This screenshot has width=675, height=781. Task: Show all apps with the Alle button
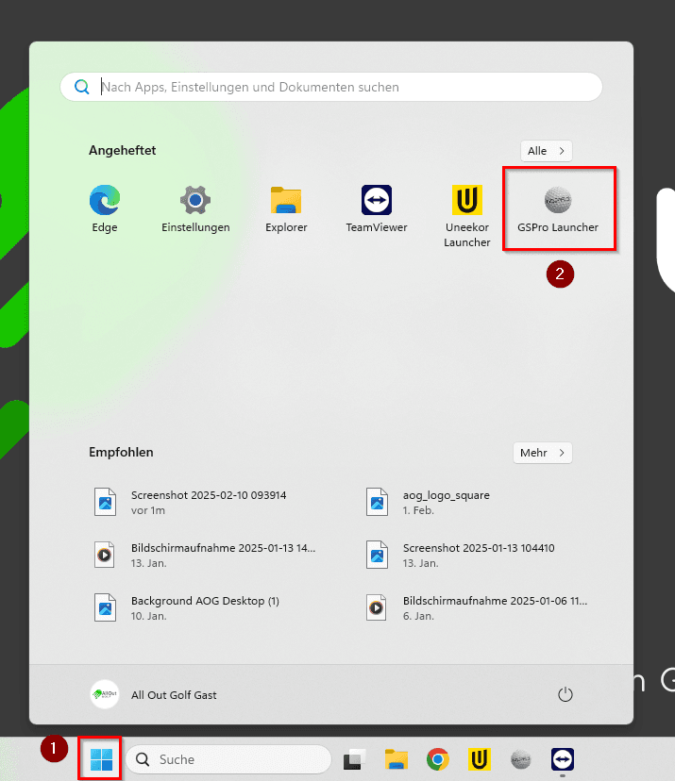pyautogui.click(x=546, y=151)
